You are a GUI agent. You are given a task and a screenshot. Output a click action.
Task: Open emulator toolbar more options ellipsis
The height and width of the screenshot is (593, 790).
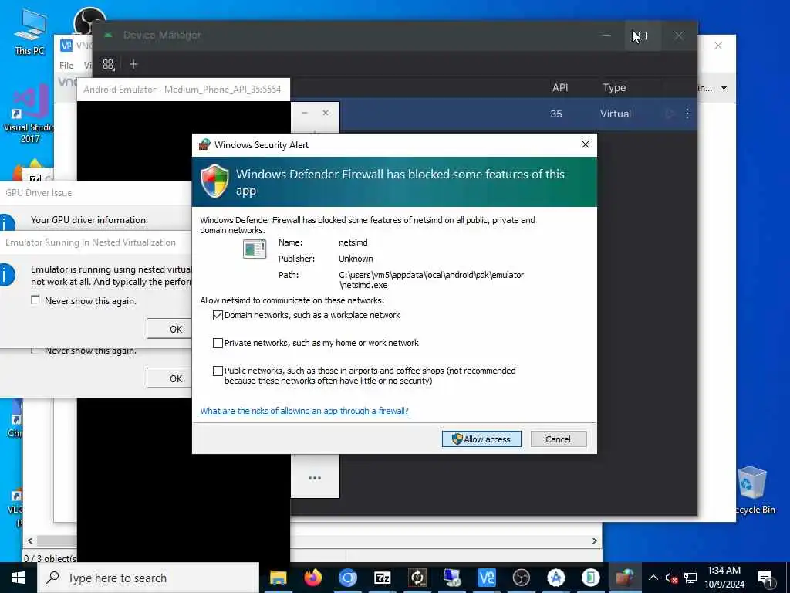click(315, 478)
